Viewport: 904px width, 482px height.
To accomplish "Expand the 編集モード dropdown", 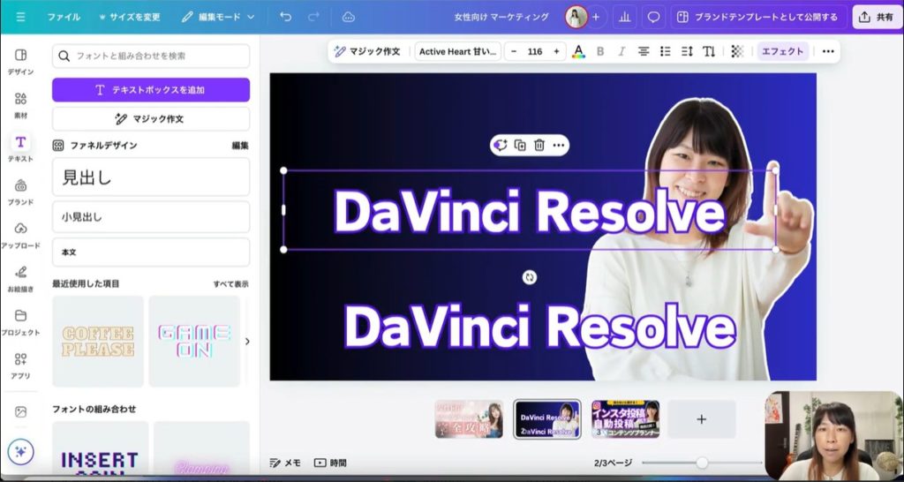I will tap(218, 17).
